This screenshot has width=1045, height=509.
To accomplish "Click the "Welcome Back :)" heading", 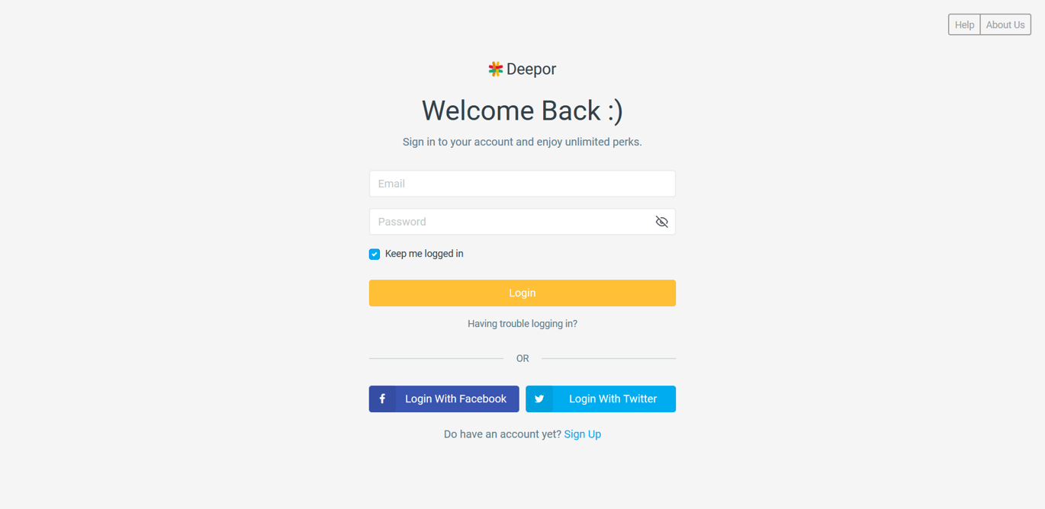I will (522, 110).
